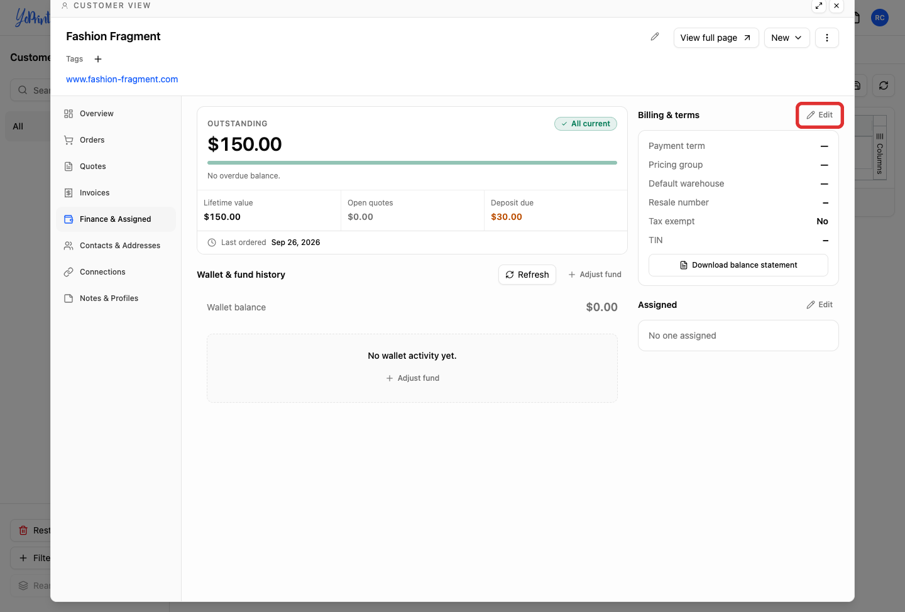905x612 pixels.
Task: Edit Billing & terms
Action: (x=820, y=115)
